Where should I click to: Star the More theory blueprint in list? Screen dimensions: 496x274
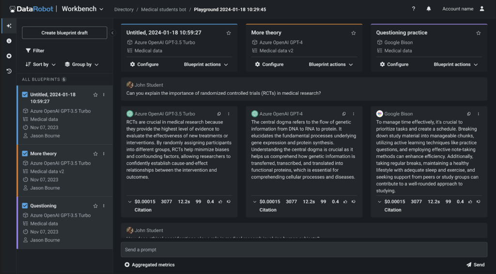click(x=95, y=153)
